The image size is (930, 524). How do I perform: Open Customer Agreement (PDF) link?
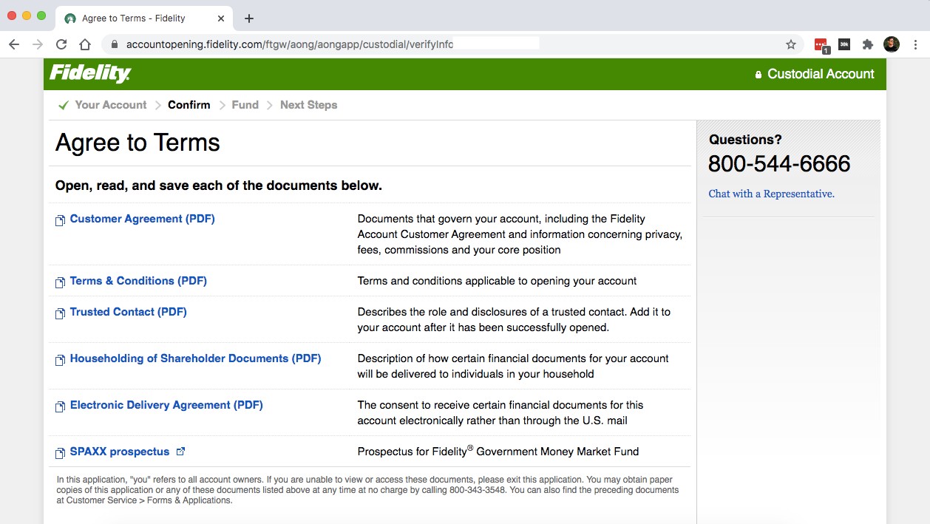coord(142,219)
